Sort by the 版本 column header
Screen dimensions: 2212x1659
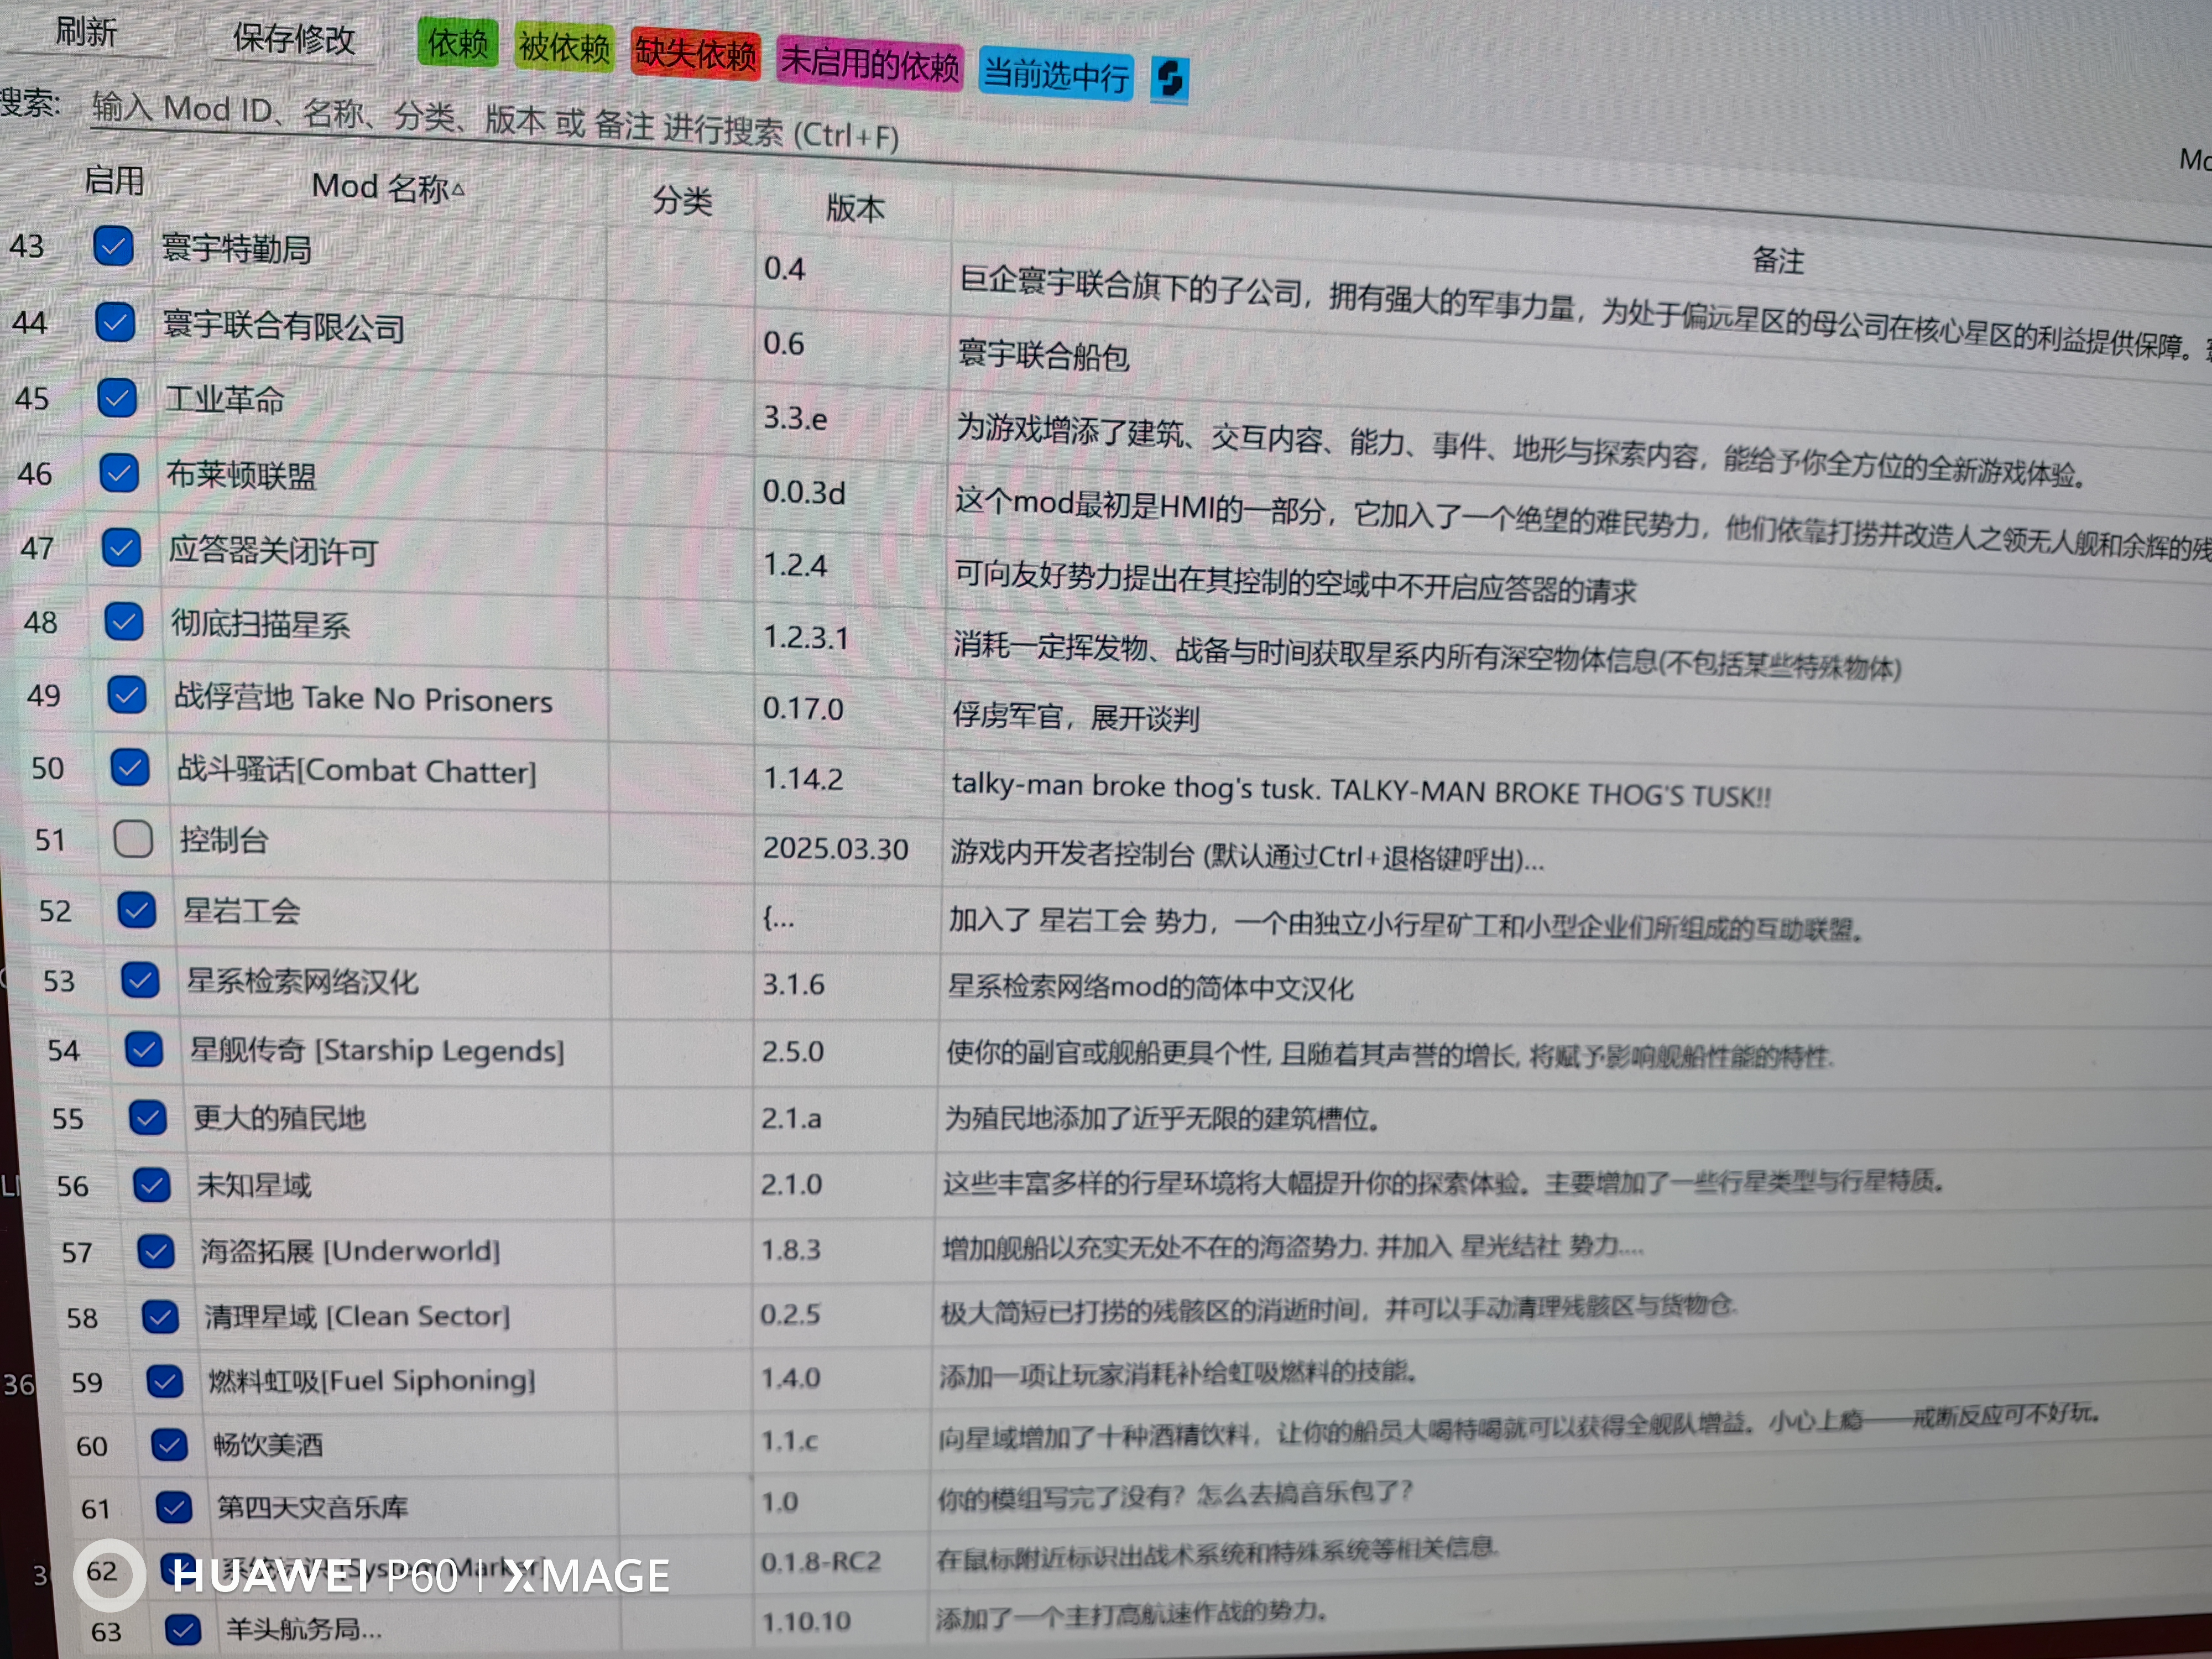(855, 208)
